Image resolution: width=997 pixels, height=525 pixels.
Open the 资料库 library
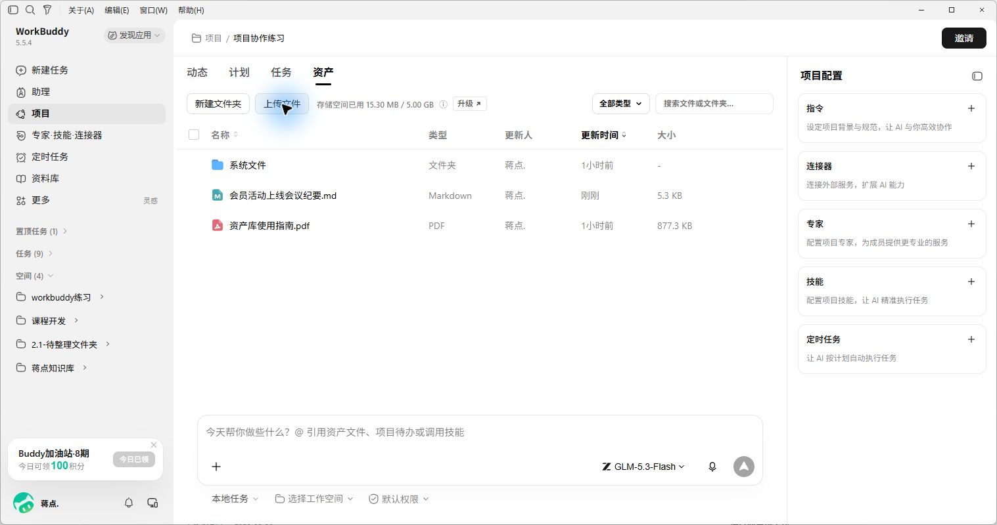(87, 178)
